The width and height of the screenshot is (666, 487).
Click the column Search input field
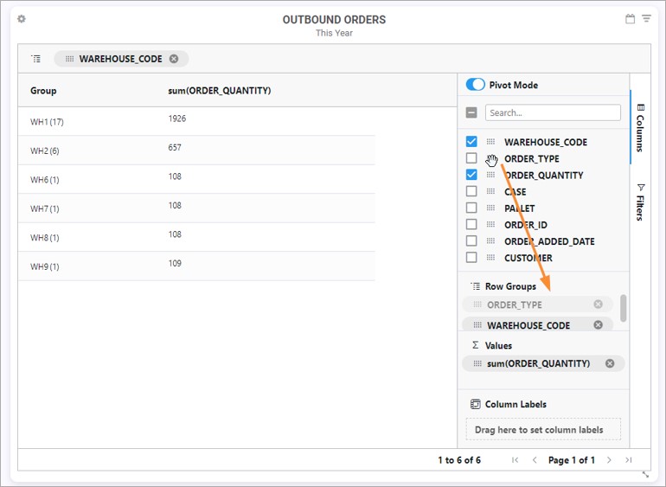point(552,112)
